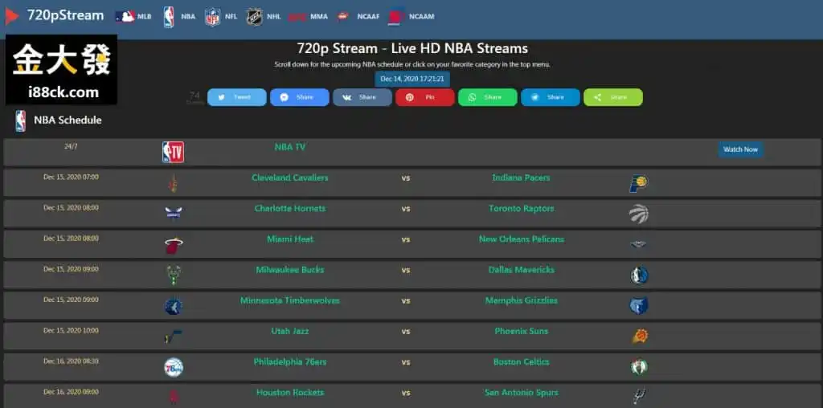
Task: Click the light green generic Share button
Action: click(x=613, y=97)
